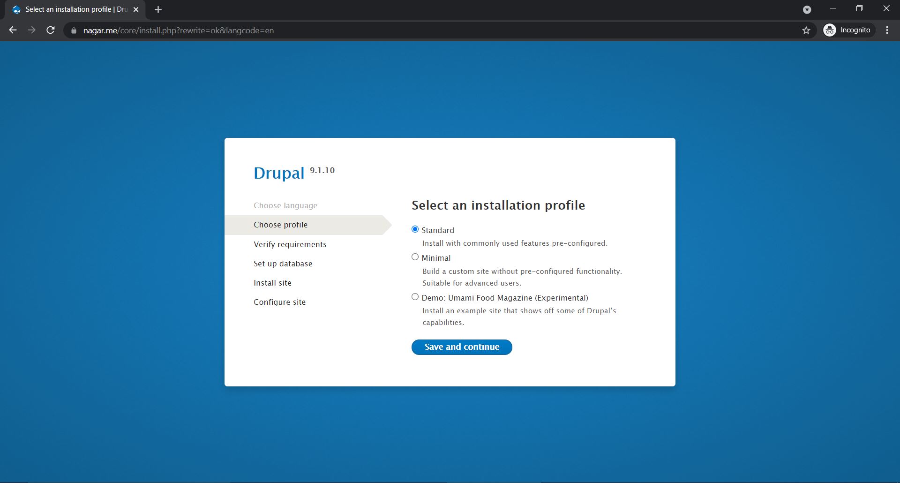Screen dimensions: 900x483
Task: Reload the current page
Action: (50, 30)
